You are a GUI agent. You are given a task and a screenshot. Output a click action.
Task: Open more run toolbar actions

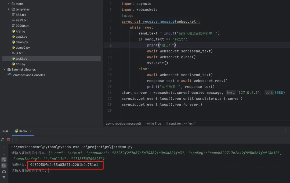click(16, 140)
